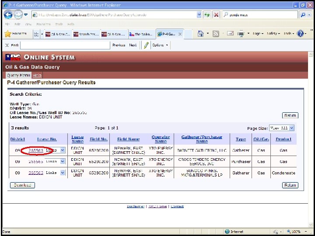Open the Favorites star icon
The height and width of the screenshot is (236, 315).
[7, 34]
